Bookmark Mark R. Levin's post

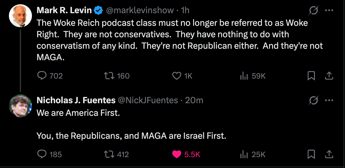click(311, 76)
